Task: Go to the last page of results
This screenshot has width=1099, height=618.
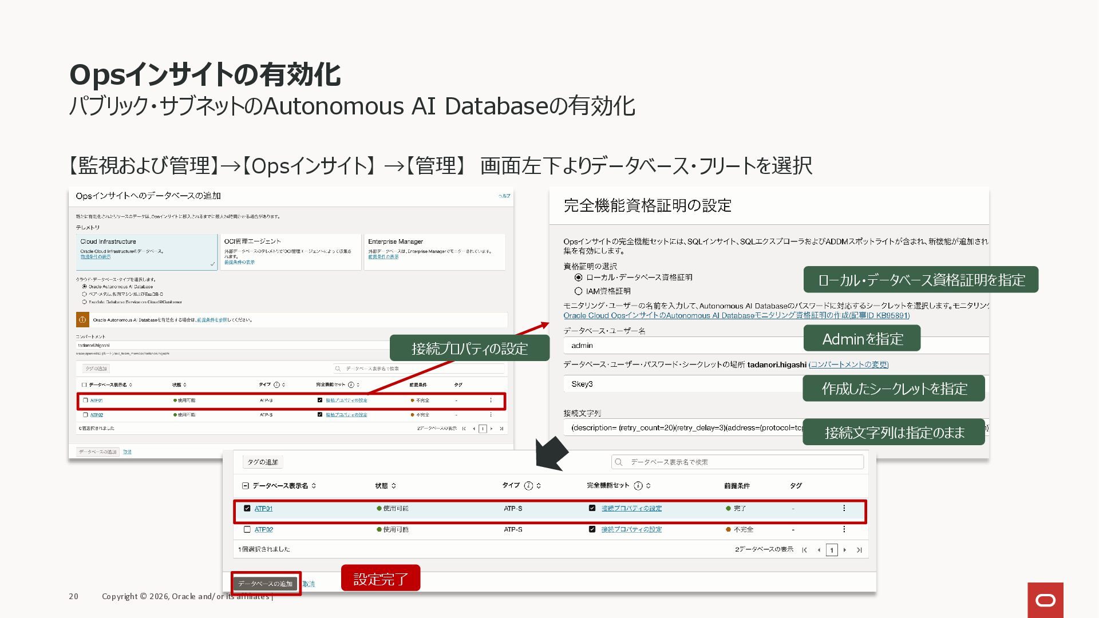Action: point(859,550)
